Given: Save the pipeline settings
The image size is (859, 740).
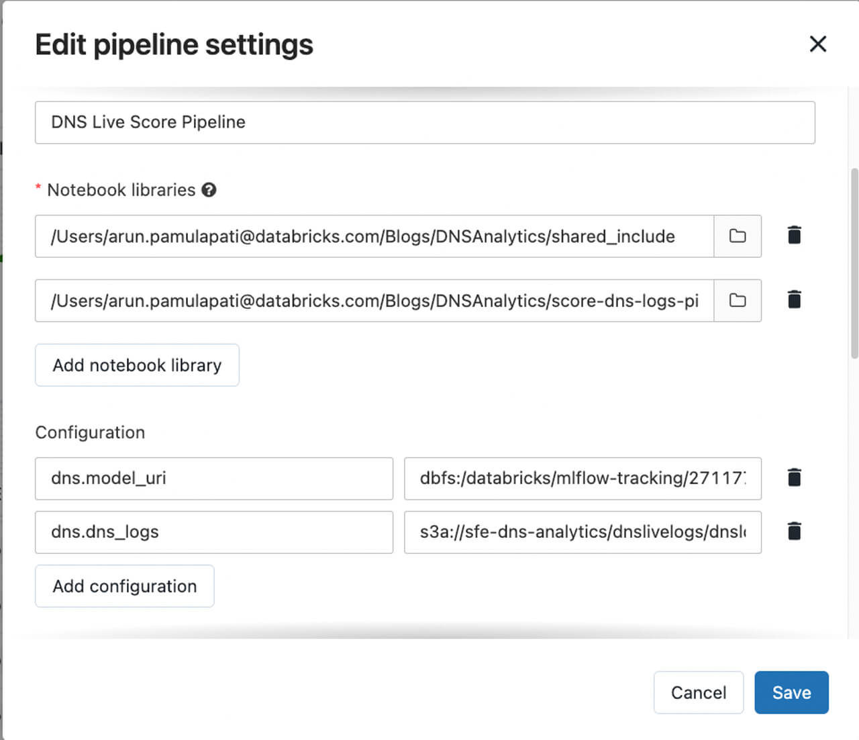Looking at the screenshot, I should click(791, 692).
